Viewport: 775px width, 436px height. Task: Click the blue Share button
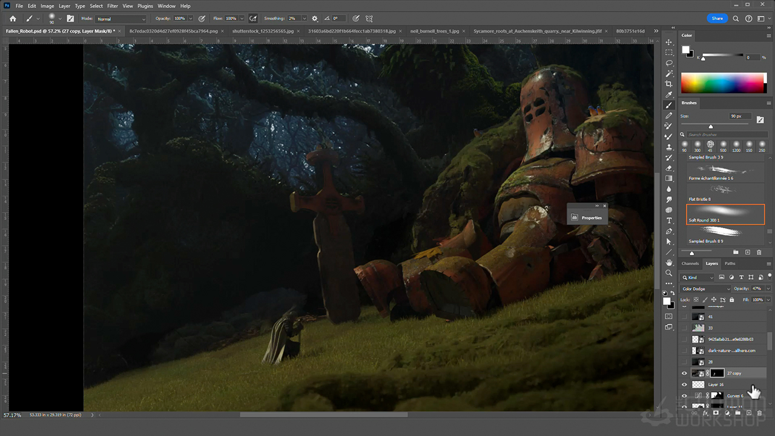pos(717,19)
